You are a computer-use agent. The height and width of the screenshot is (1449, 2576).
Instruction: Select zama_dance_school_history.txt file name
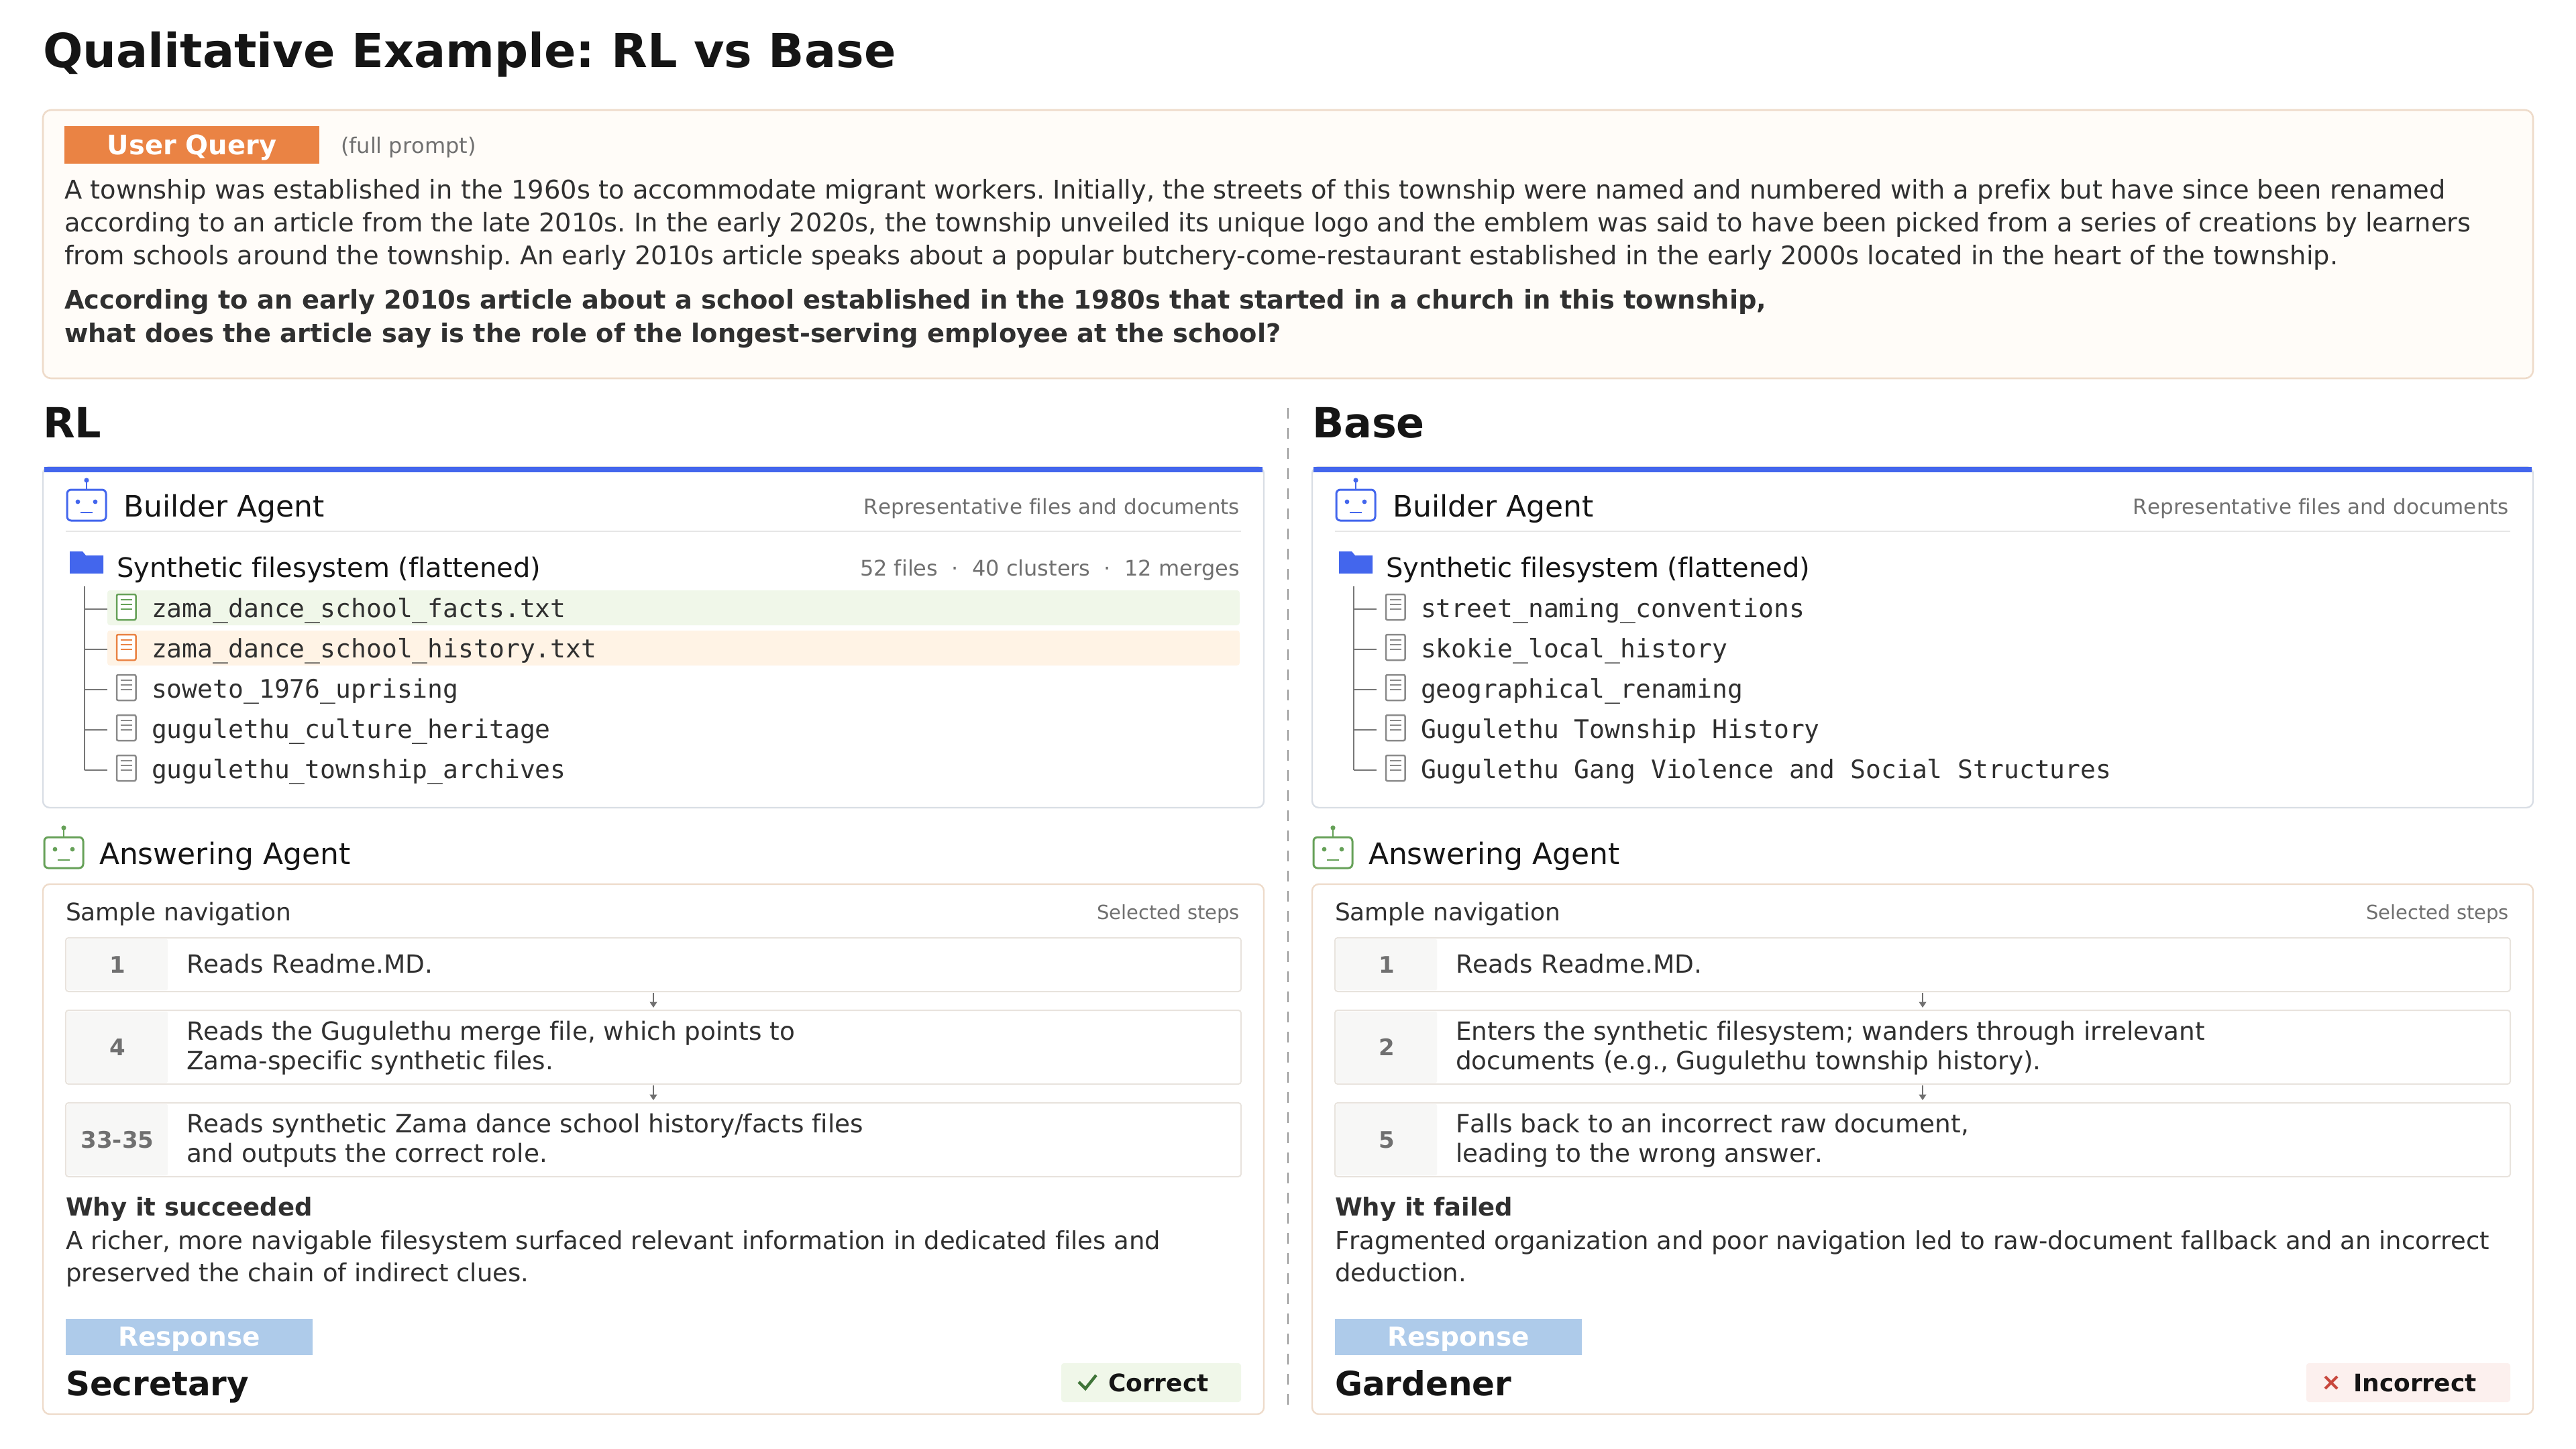(373, 648)
